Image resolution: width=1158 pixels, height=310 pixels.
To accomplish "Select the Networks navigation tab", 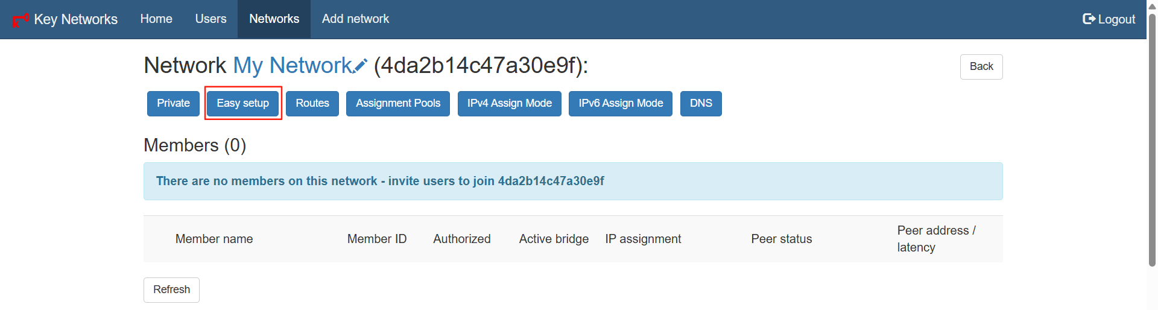I will [x=274, y=19].
